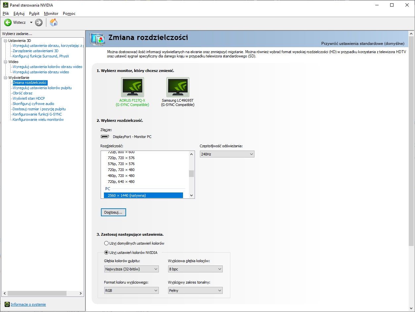Open the Back history dropdown arrow
Screen dimensions: 415x312
click(x=31, y=22)
